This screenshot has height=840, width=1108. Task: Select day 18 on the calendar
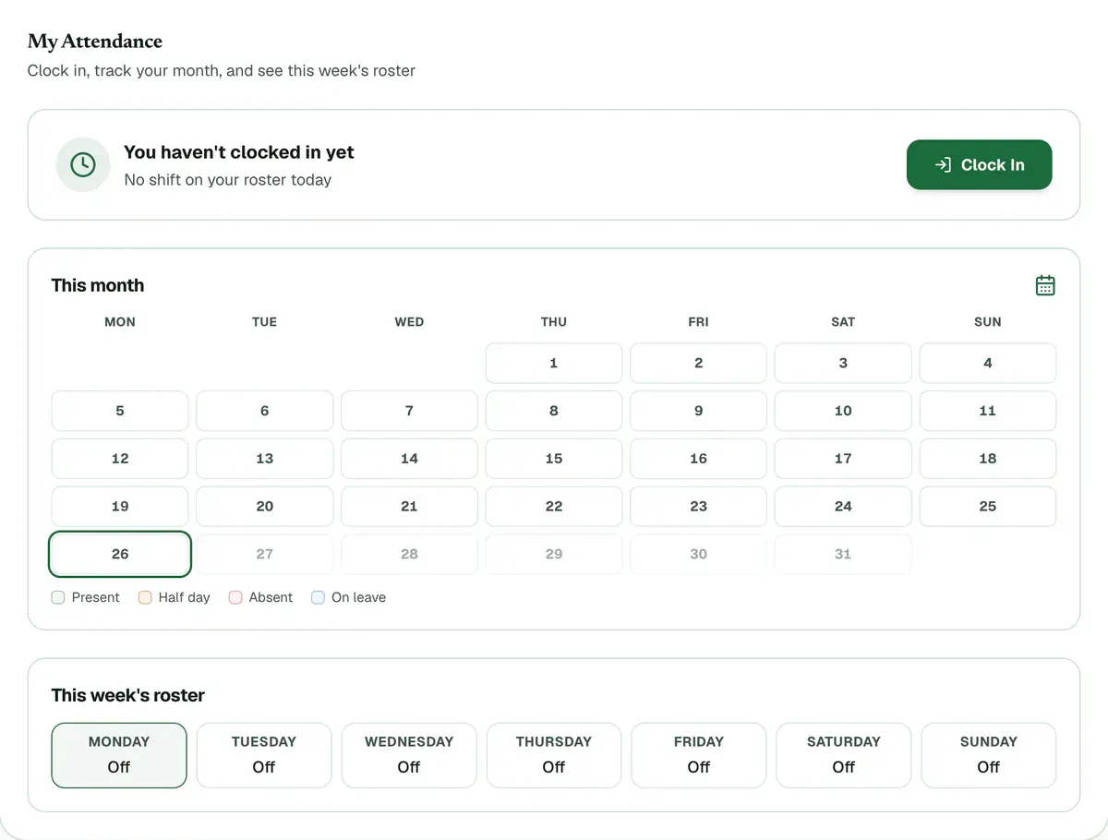point(988,459)
